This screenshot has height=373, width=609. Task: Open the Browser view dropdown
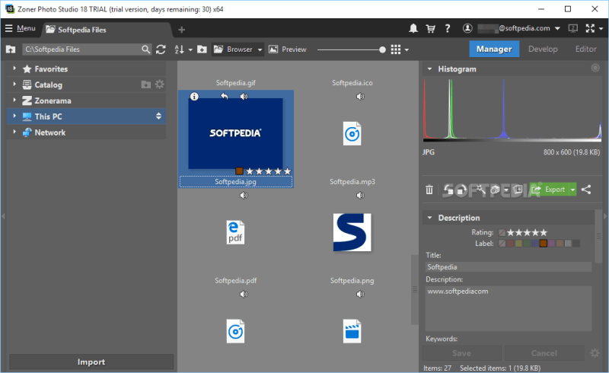click(260, 49)
